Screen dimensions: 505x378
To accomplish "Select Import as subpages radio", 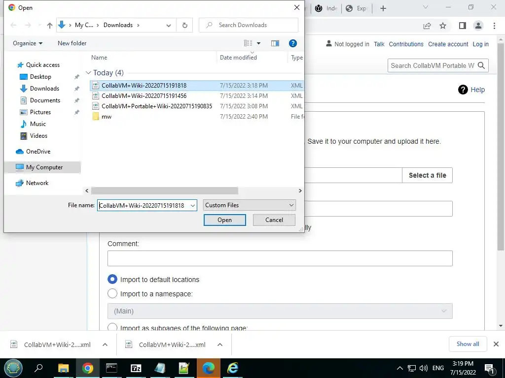I will (112, 327).
